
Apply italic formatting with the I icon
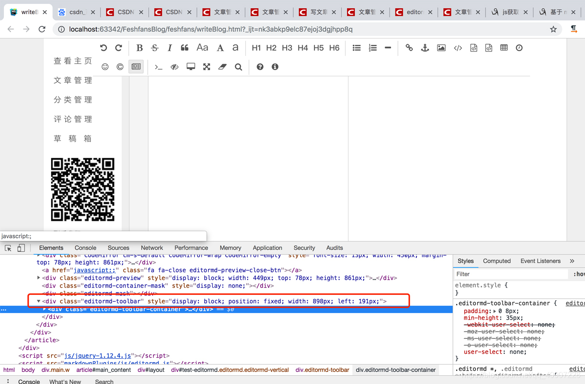tap(170, 48)
